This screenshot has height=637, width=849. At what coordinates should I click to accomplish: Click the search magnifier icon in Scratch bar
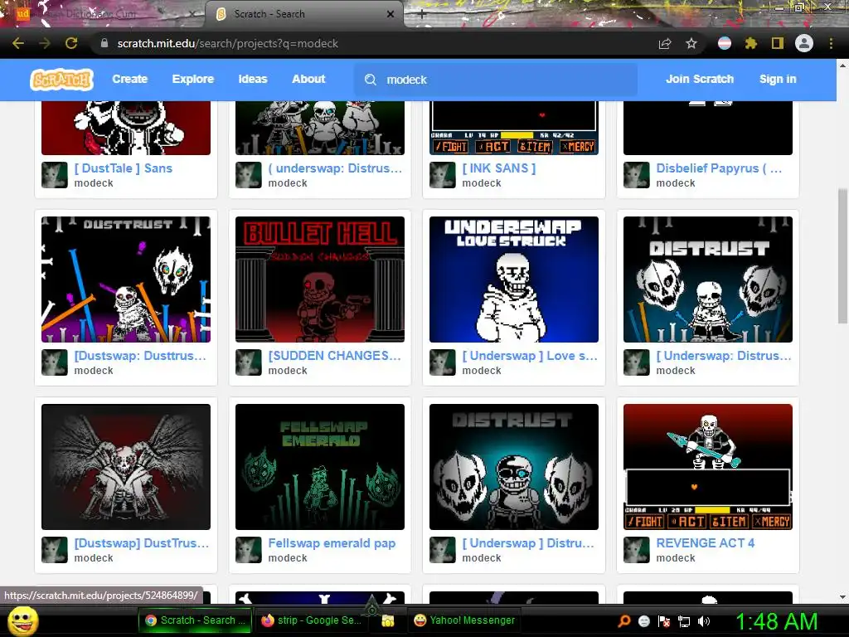click(x=371, y=80)
